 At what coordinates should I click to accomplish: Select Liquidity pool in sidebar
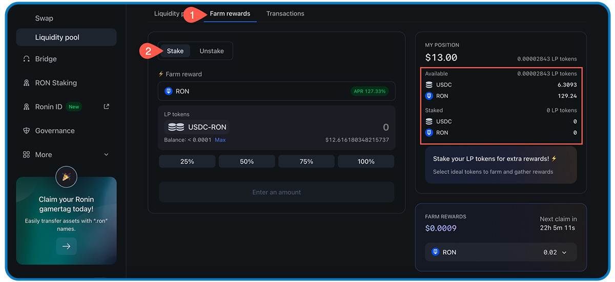[x=66, y=37]
